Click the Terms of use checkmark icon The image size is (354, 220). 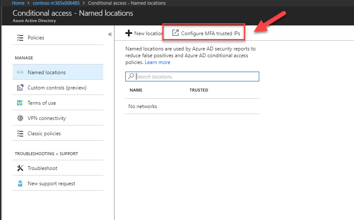pyautogui.click(x=20, y=103)
